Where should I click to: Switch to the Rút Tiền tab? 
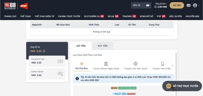point(103,46)
